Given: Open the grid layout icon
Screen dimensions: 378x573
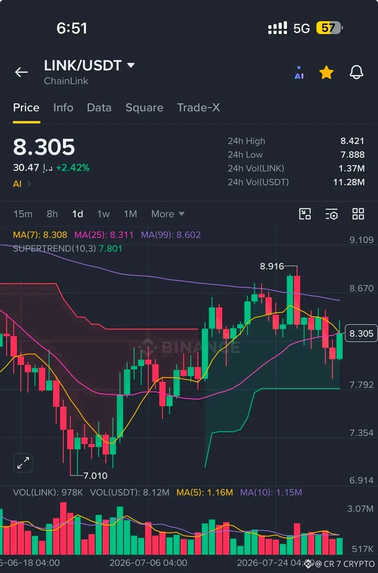Looking at the screenshot, I should point(358,214).
